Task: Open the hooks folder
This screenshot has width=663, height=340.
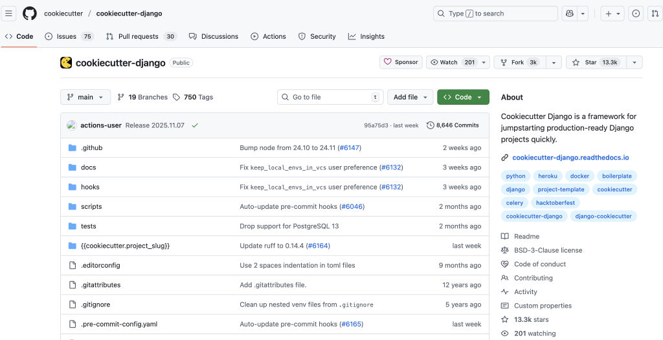Action: [90, 187]
